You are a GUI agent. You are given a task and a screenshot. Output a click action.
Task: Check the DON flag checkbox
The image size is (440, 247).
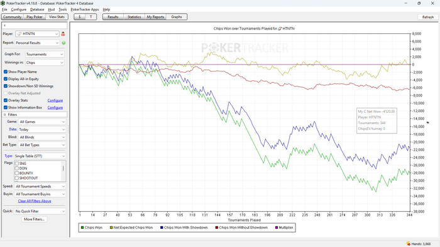pos(17,169)
